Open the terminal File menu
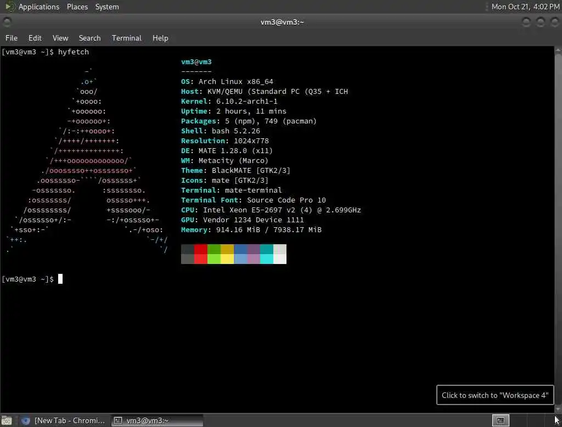Viewport: 562px width, 427px height. pyautogui.click(x=12, y=38)
